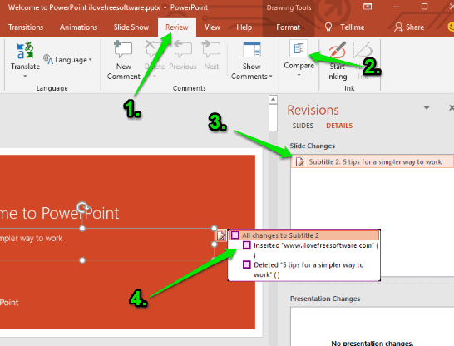The image size is (454, 346).
Task: Click the vertical scrollbar thumb
Action: click(273, 117)
